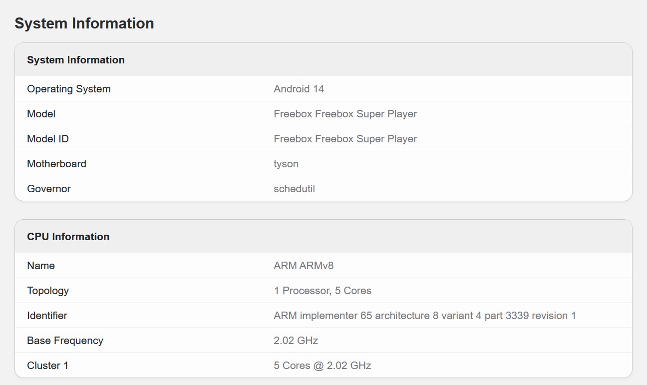Click the Model ID row label
This screenshot has width=647, height=385.
point(48,139)
